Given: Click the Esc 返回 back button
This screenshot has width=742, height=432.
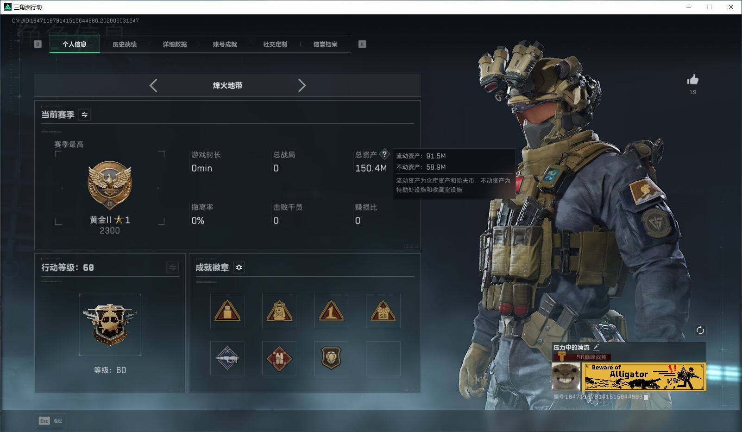Looking at the screenshot, I should tap(50, 420).
